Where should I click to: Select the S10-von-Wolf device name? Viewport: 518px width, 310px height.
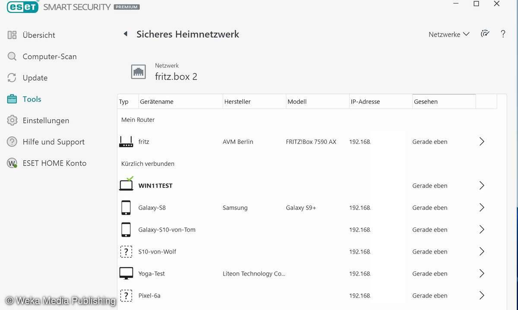[x=157, y=251]
